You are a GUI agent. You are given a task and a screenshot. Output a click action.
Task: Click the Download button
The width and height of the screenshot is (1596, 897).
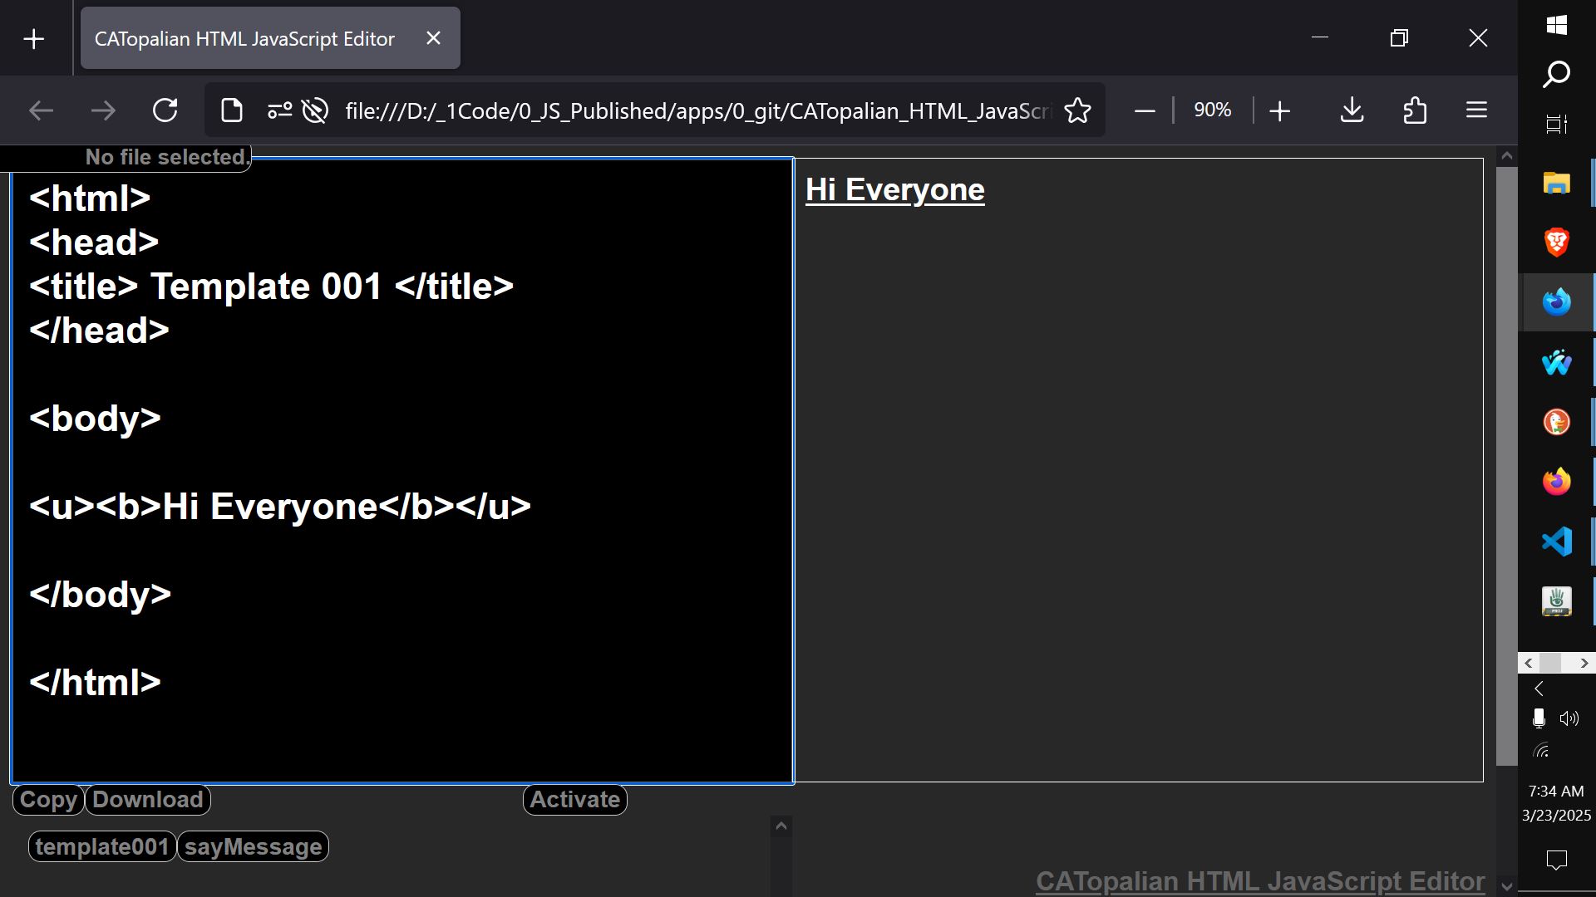point(148,800)
